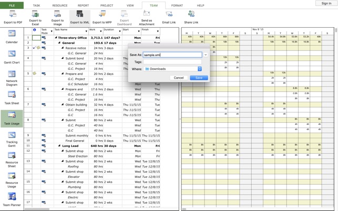Open the Task Sheet view
Viewport: 338px width, 211px height.
(12, 98)
